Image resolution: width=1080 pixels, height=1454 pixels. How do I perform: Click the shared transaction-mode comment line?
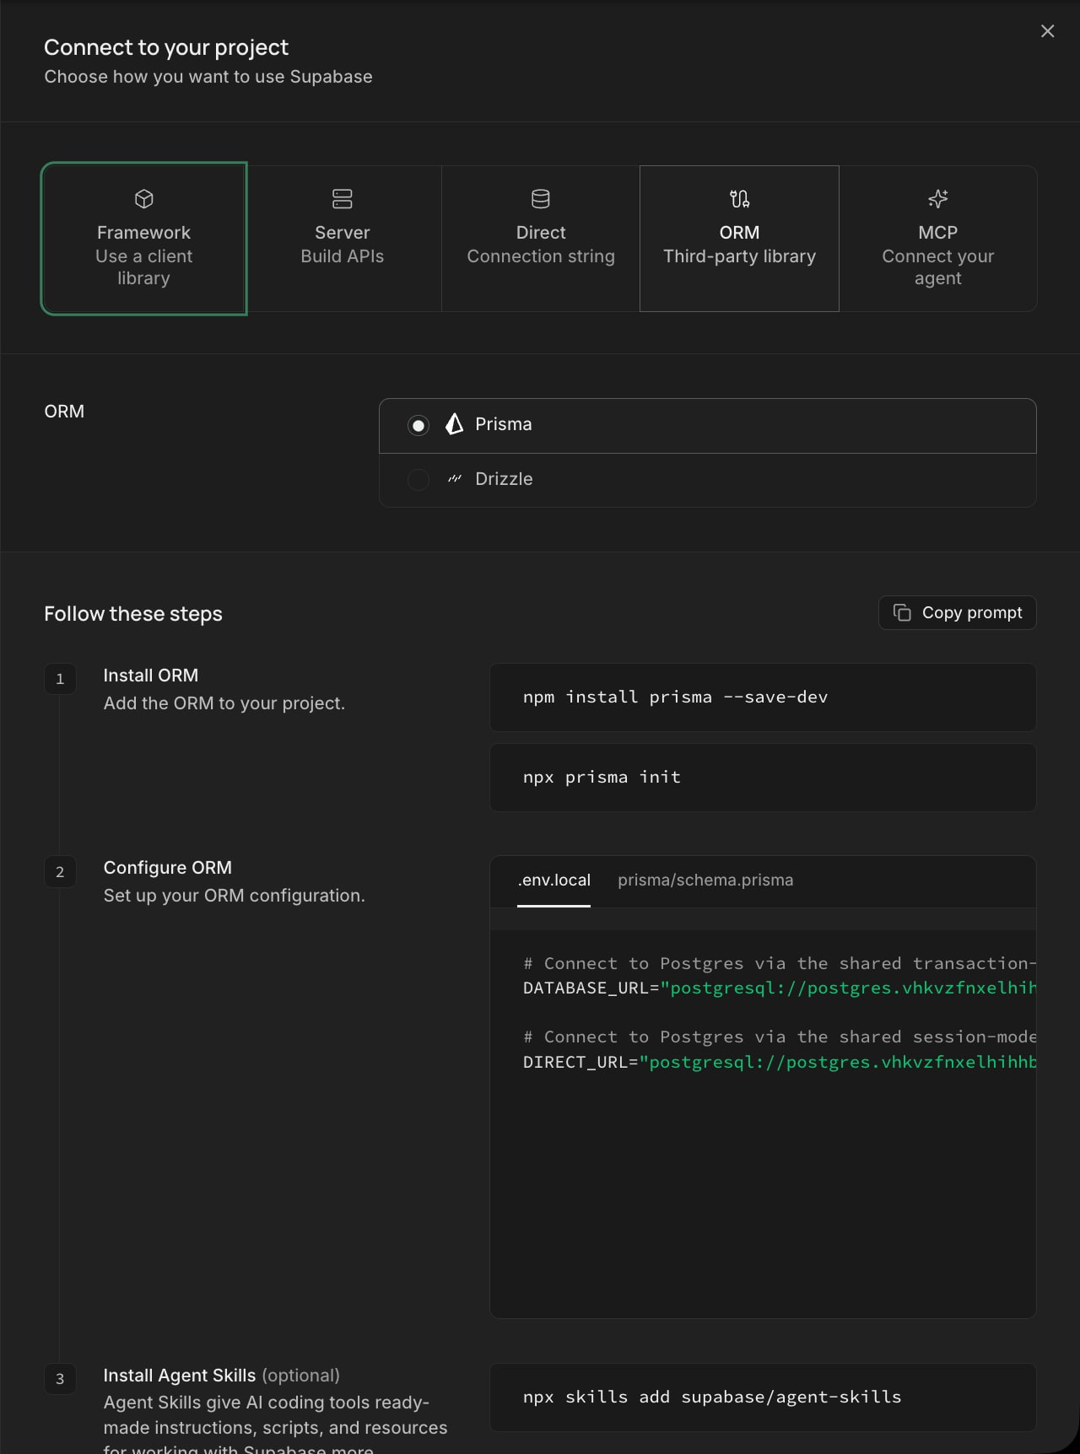pyautogui.click(x=780, y=963)
